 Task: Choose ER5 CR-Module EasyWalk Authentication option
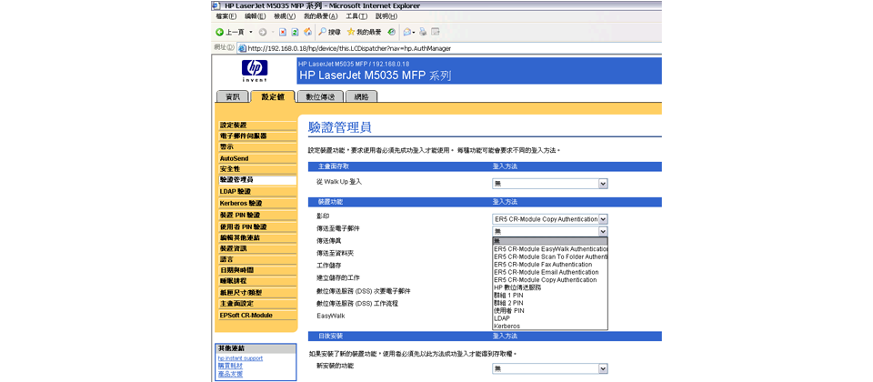(x=550, y=249)
